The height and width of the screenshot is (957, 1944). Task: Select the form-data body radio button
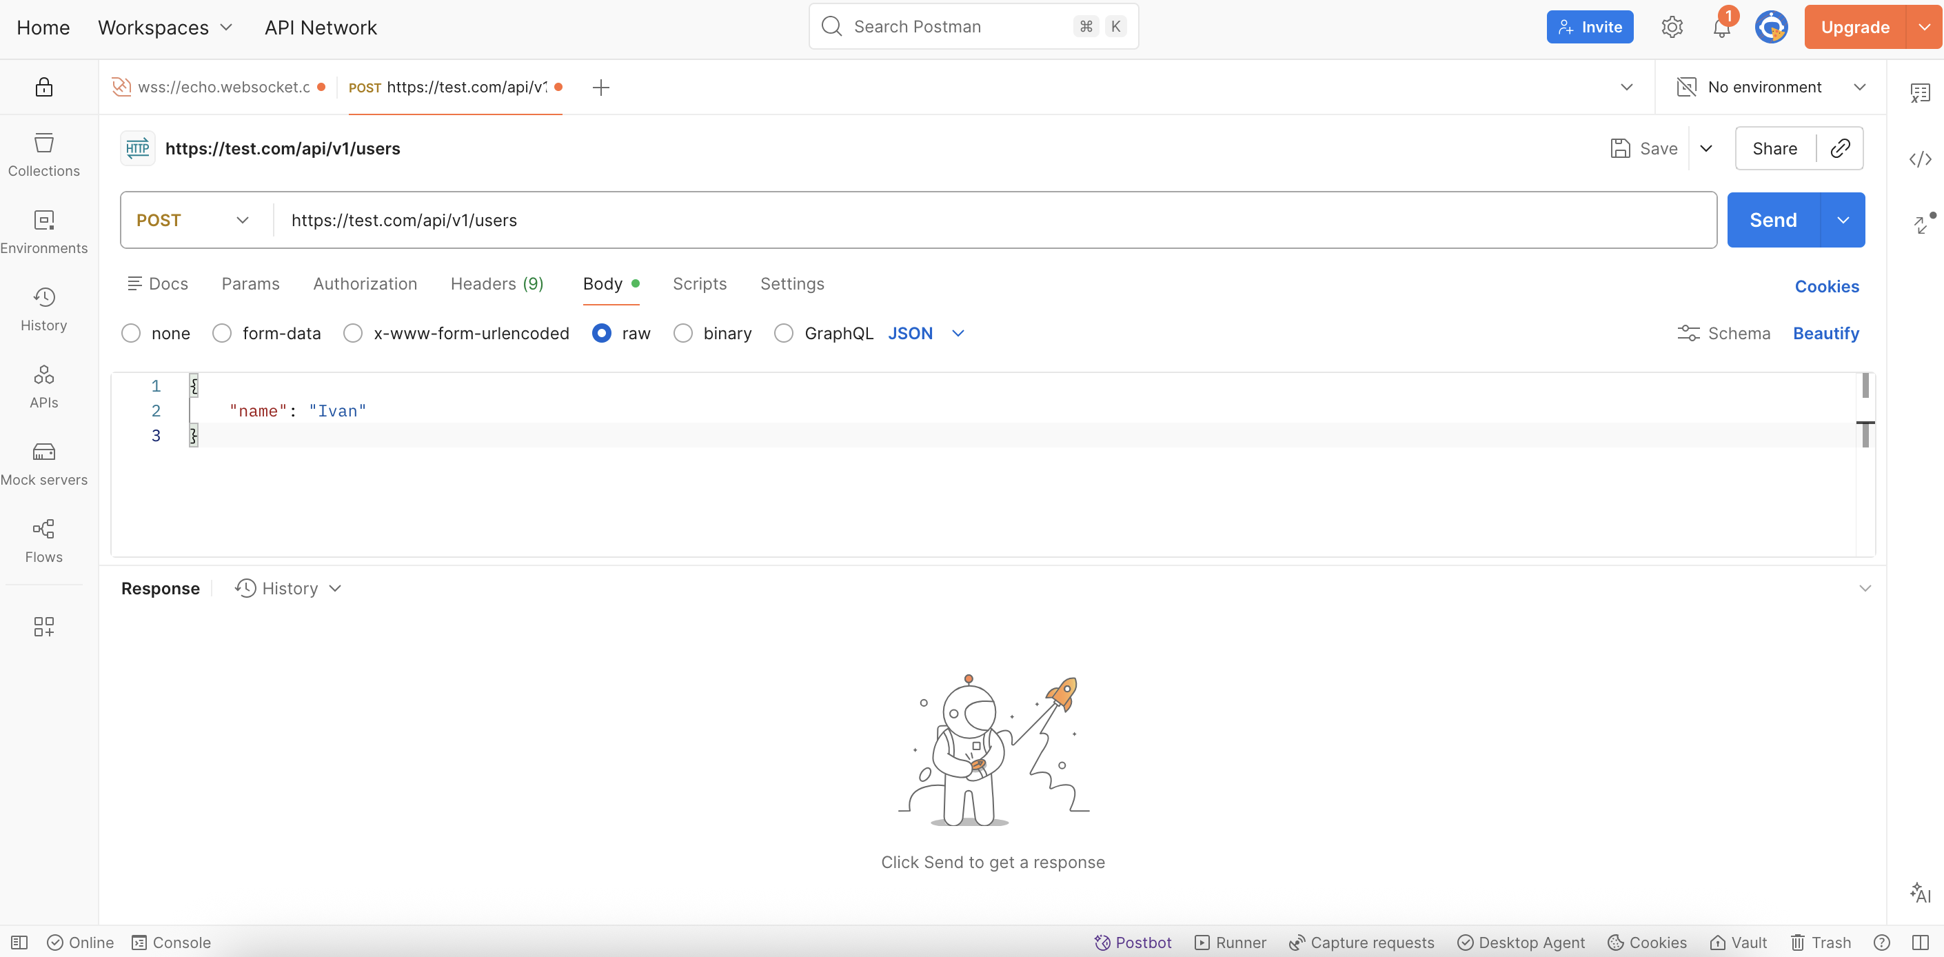point(222,334)
